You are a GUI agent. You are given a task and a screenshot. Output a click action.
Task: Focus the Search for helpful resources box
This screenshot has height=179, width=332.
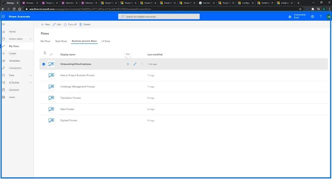pyautogui.click(x=159, y=17)
